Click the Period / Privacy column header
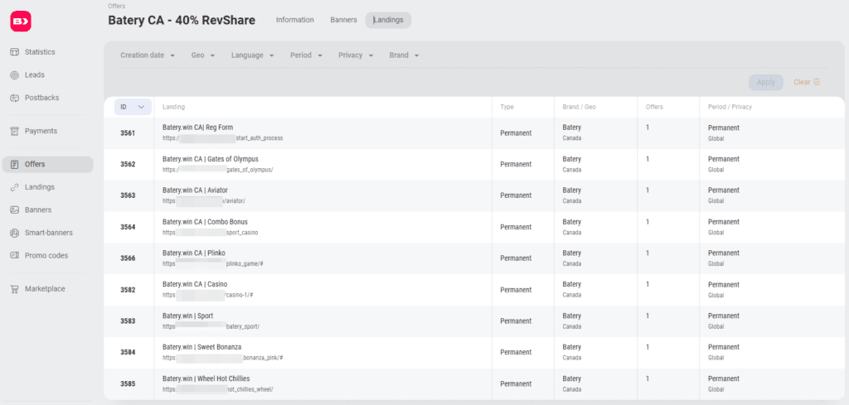 click(x=730, y=107)
